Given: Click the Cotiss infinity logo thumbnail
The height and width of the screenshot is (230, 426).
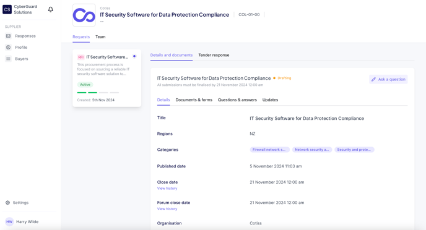Looking at the screenshot, I should click(84, 15).
